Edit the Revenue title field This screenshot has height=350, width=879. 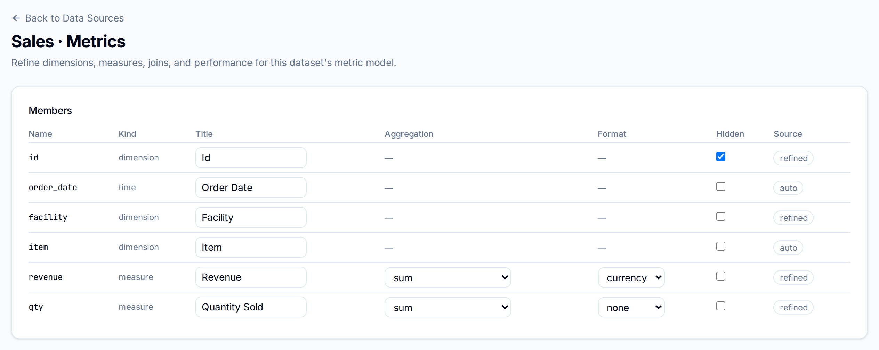(x=251, y=277)
